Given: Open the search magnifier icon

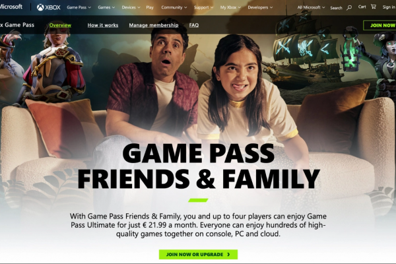Looking at the screenshot, I should click(349, 8).
